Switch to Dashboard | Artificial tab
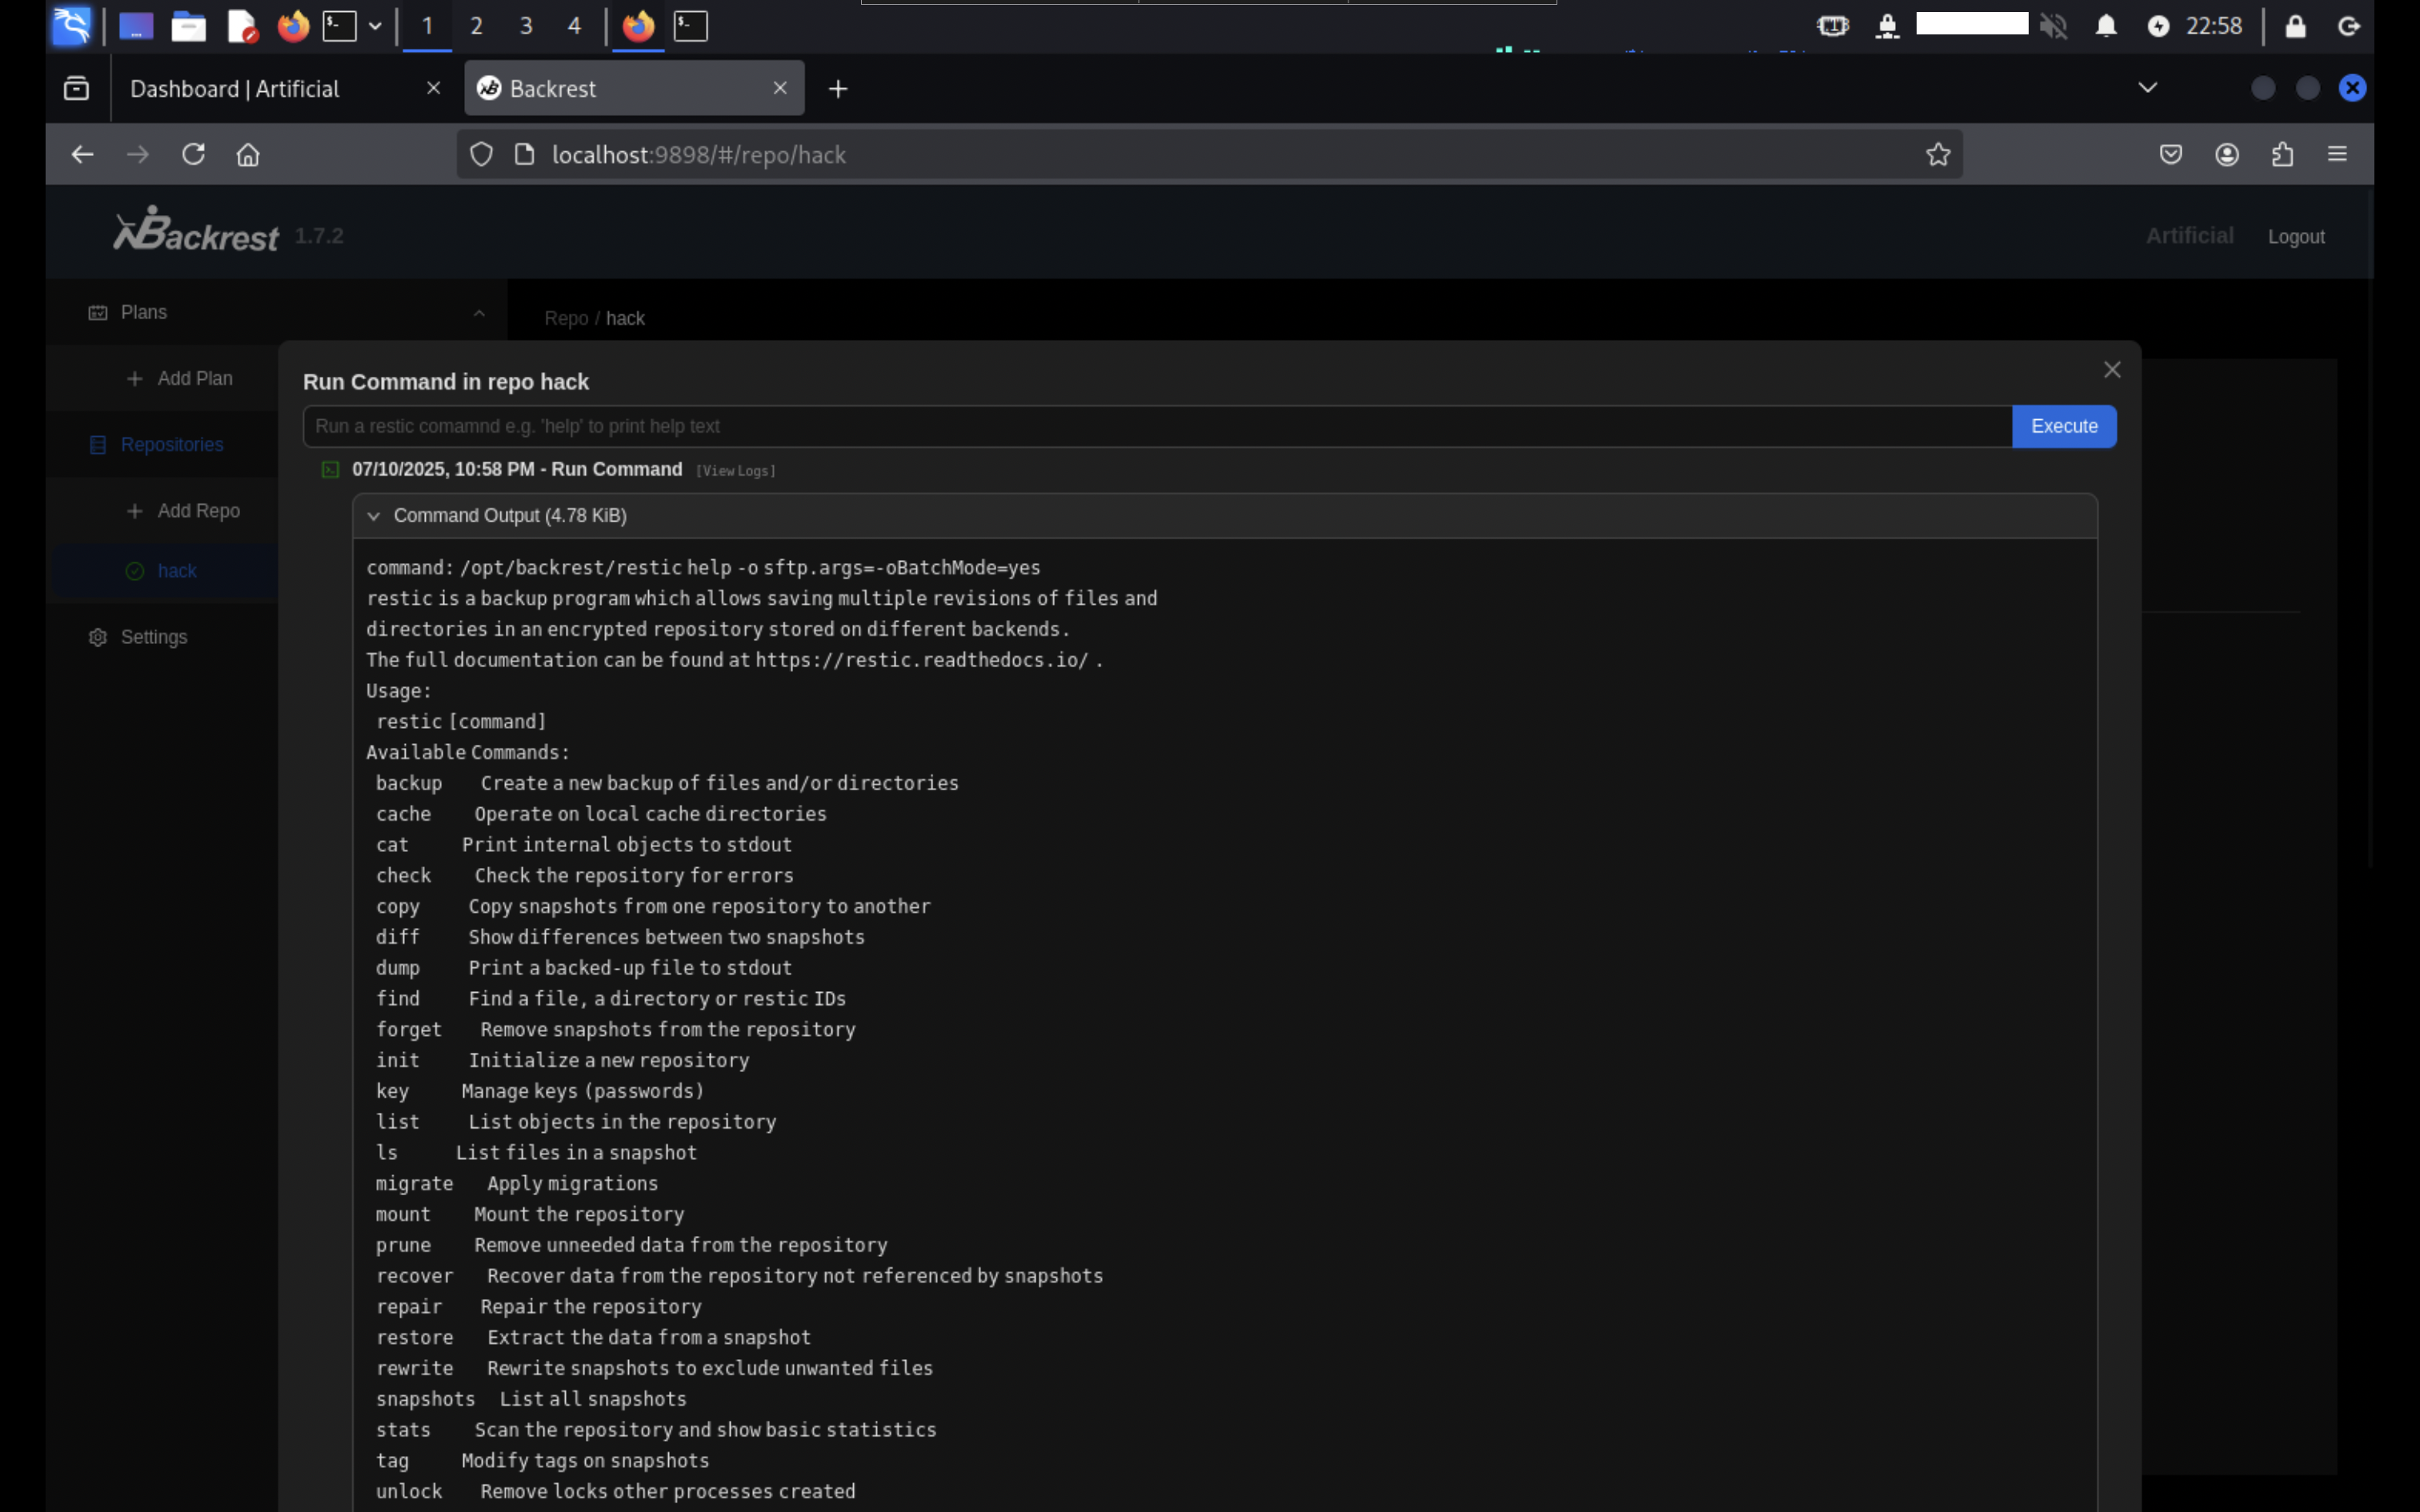Viewport: 2420px width, 1512px height. (x=235, y=89)
